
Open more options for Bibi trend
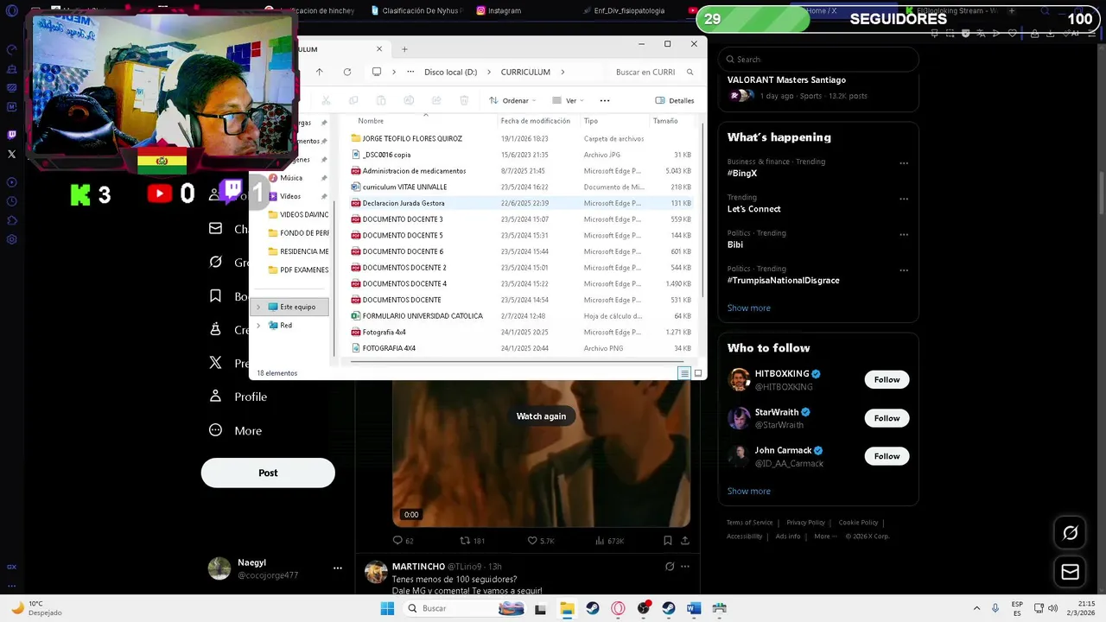point(904,235)
